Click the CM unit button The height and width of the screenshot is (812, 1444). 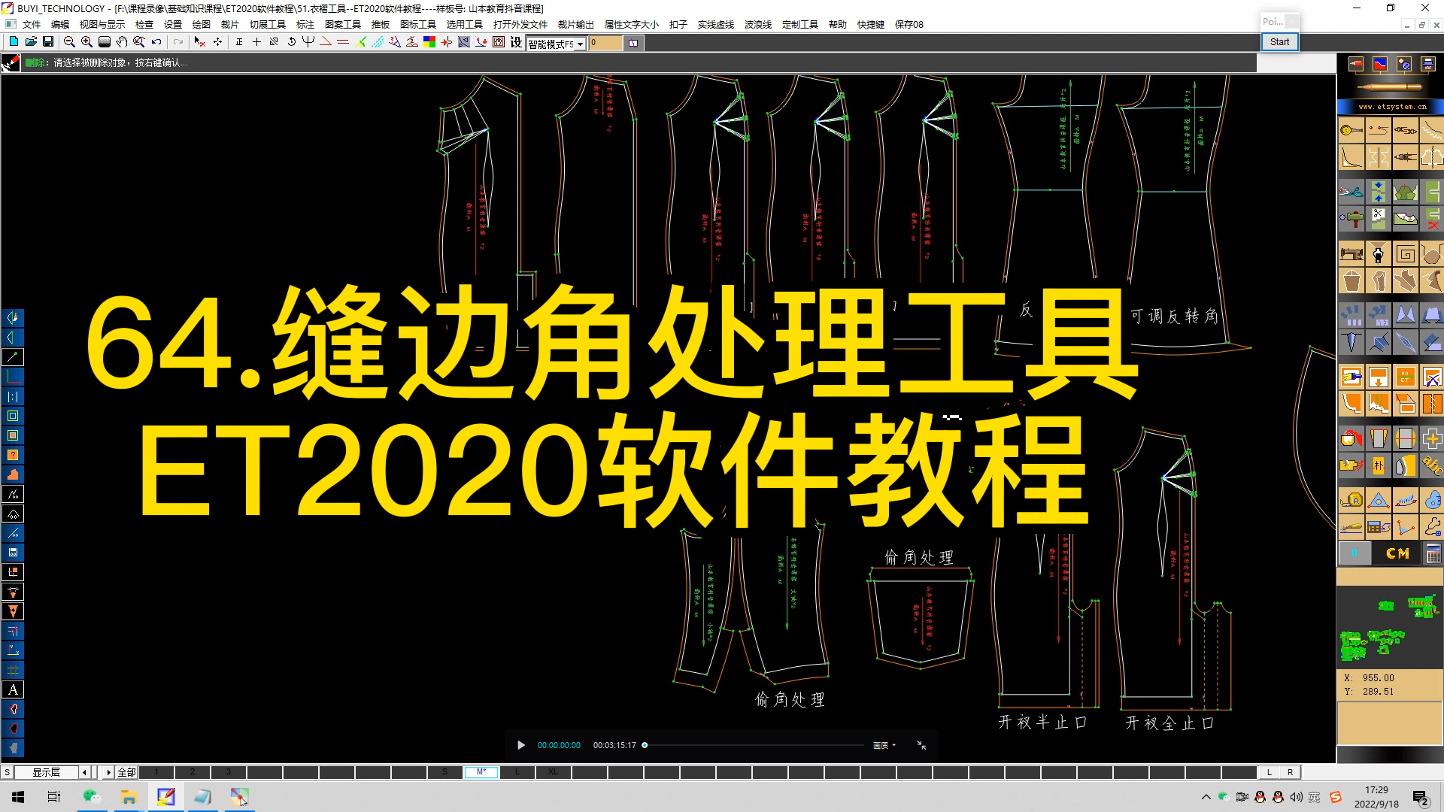click(x=1397, y=554)
